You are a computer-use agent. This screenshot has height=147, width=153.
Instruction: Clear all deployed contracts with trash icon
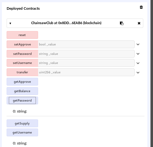coord(141,7)
